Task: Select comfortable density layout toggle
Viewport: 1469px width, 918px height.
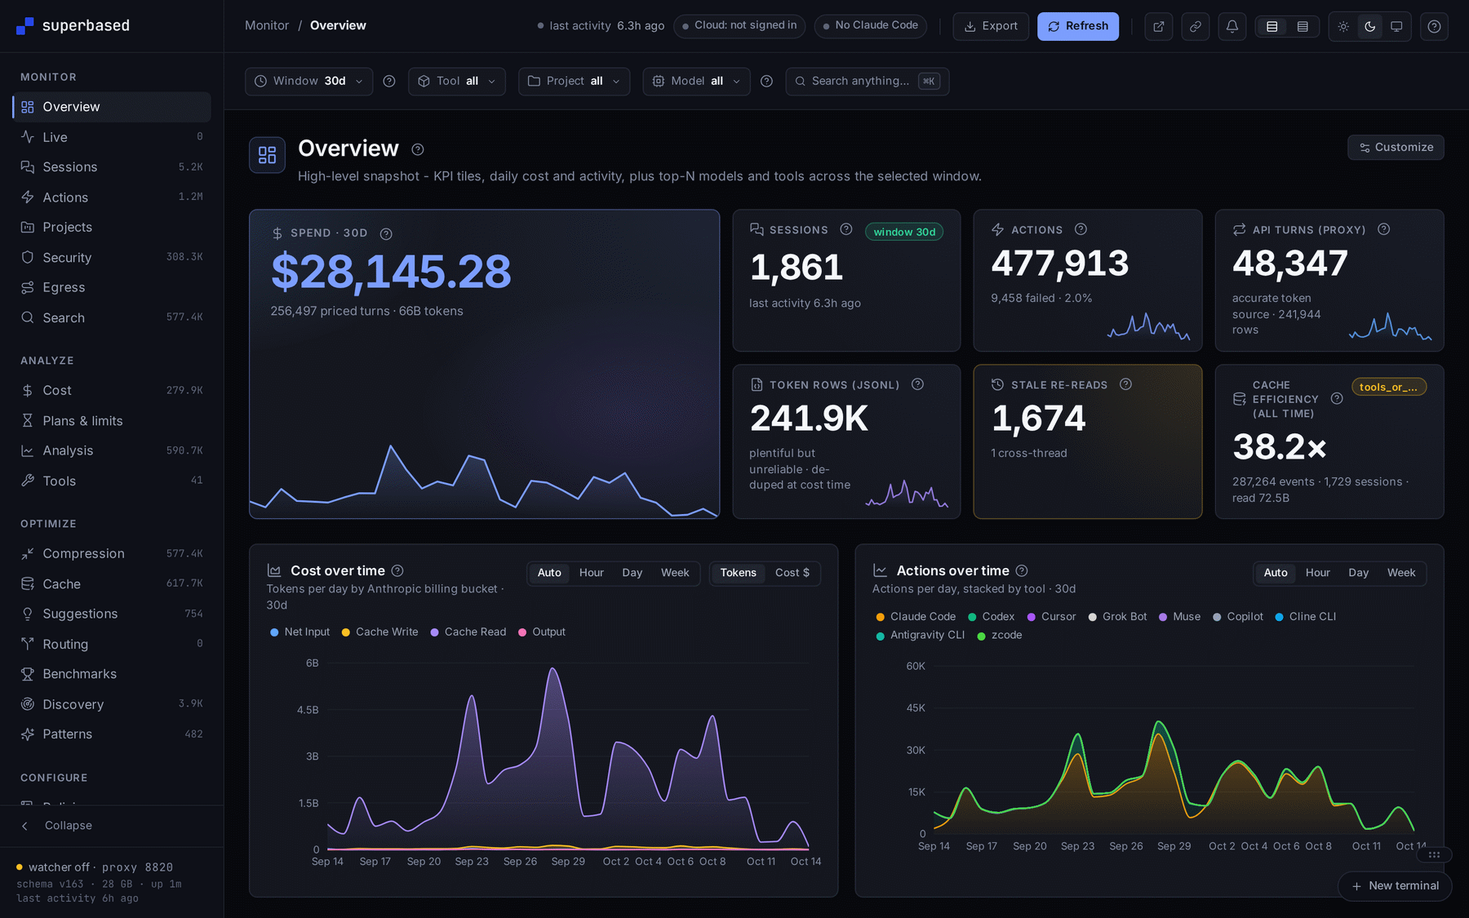Action: coord(1272,26)
